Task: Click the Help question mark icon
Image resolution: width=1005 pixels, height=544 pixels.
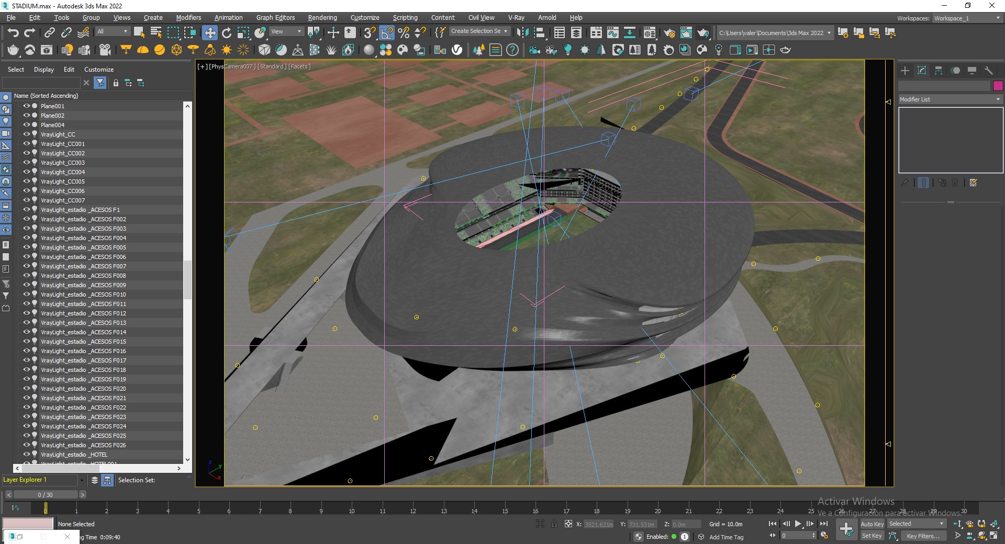Action: (512, 50)
